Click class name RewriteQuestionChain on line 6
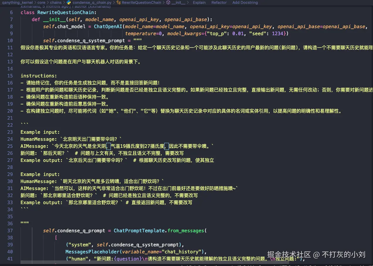The width and height of the screenshot is (373, 266). [65, 13]
